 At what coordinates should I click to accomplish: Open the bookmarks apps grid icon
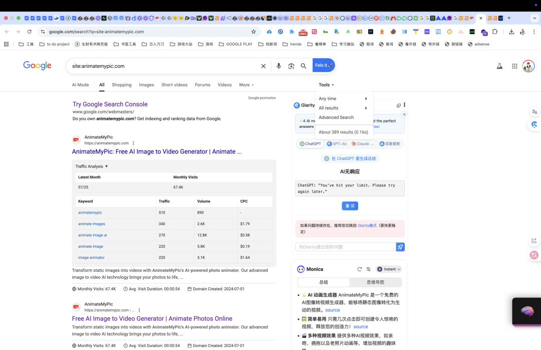click(6, 44)
